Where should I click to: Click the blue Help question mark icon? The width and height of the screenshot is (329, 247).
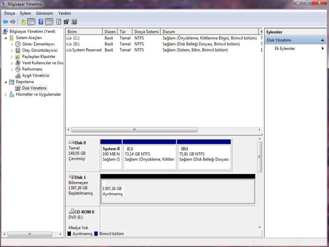coord(41,22)
